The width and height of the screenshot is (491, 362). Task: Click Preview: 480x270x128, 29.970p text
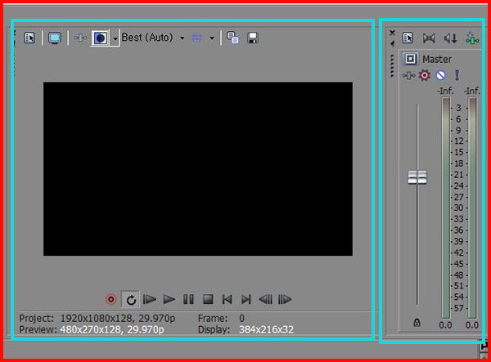(x=92, y=329)
